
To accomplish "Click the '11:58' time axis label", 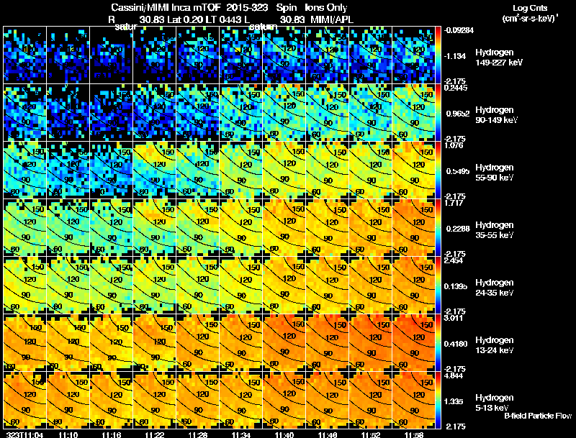I will point(414,434).
